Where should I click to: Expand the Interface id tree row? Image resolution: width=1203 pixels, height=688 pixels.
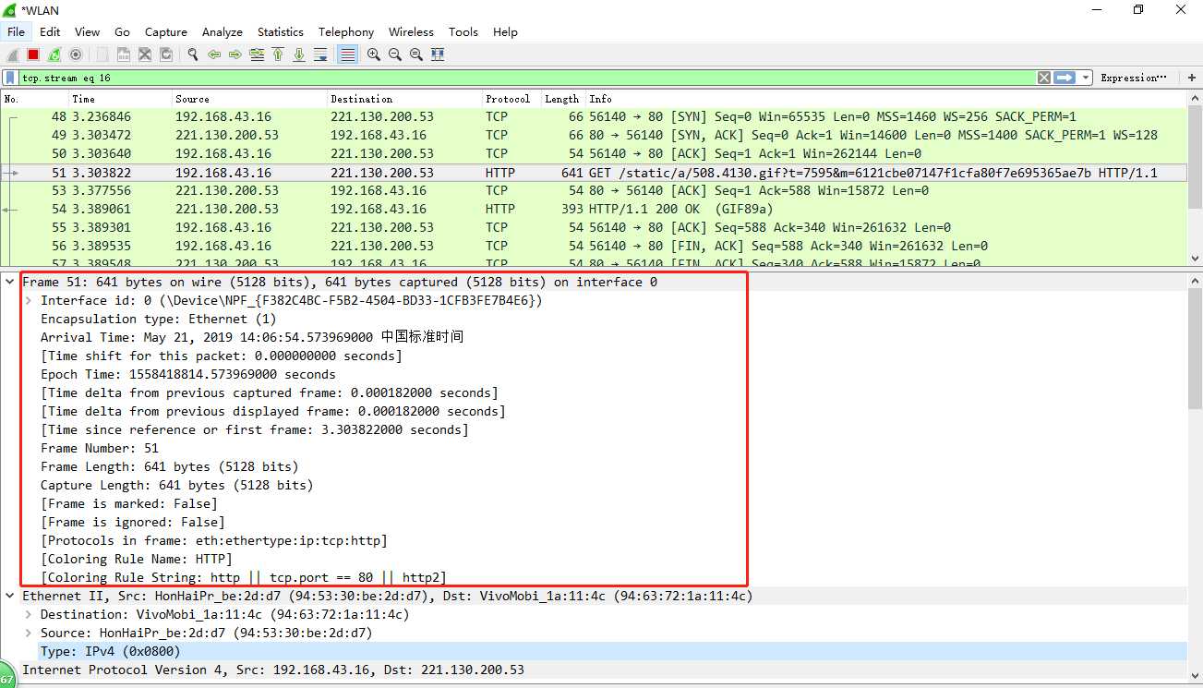(x=29, y=300)
